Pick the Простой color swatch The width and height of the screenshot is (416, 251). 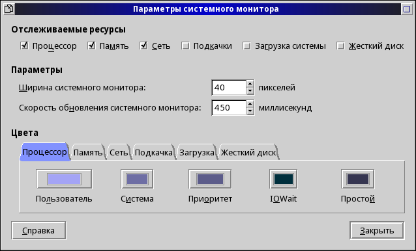click(x=358, y=179)
